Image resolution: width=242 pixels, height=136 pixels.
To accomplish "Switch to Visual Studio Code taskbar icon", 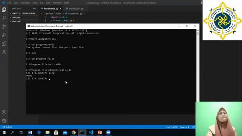I will coord(91,133).
